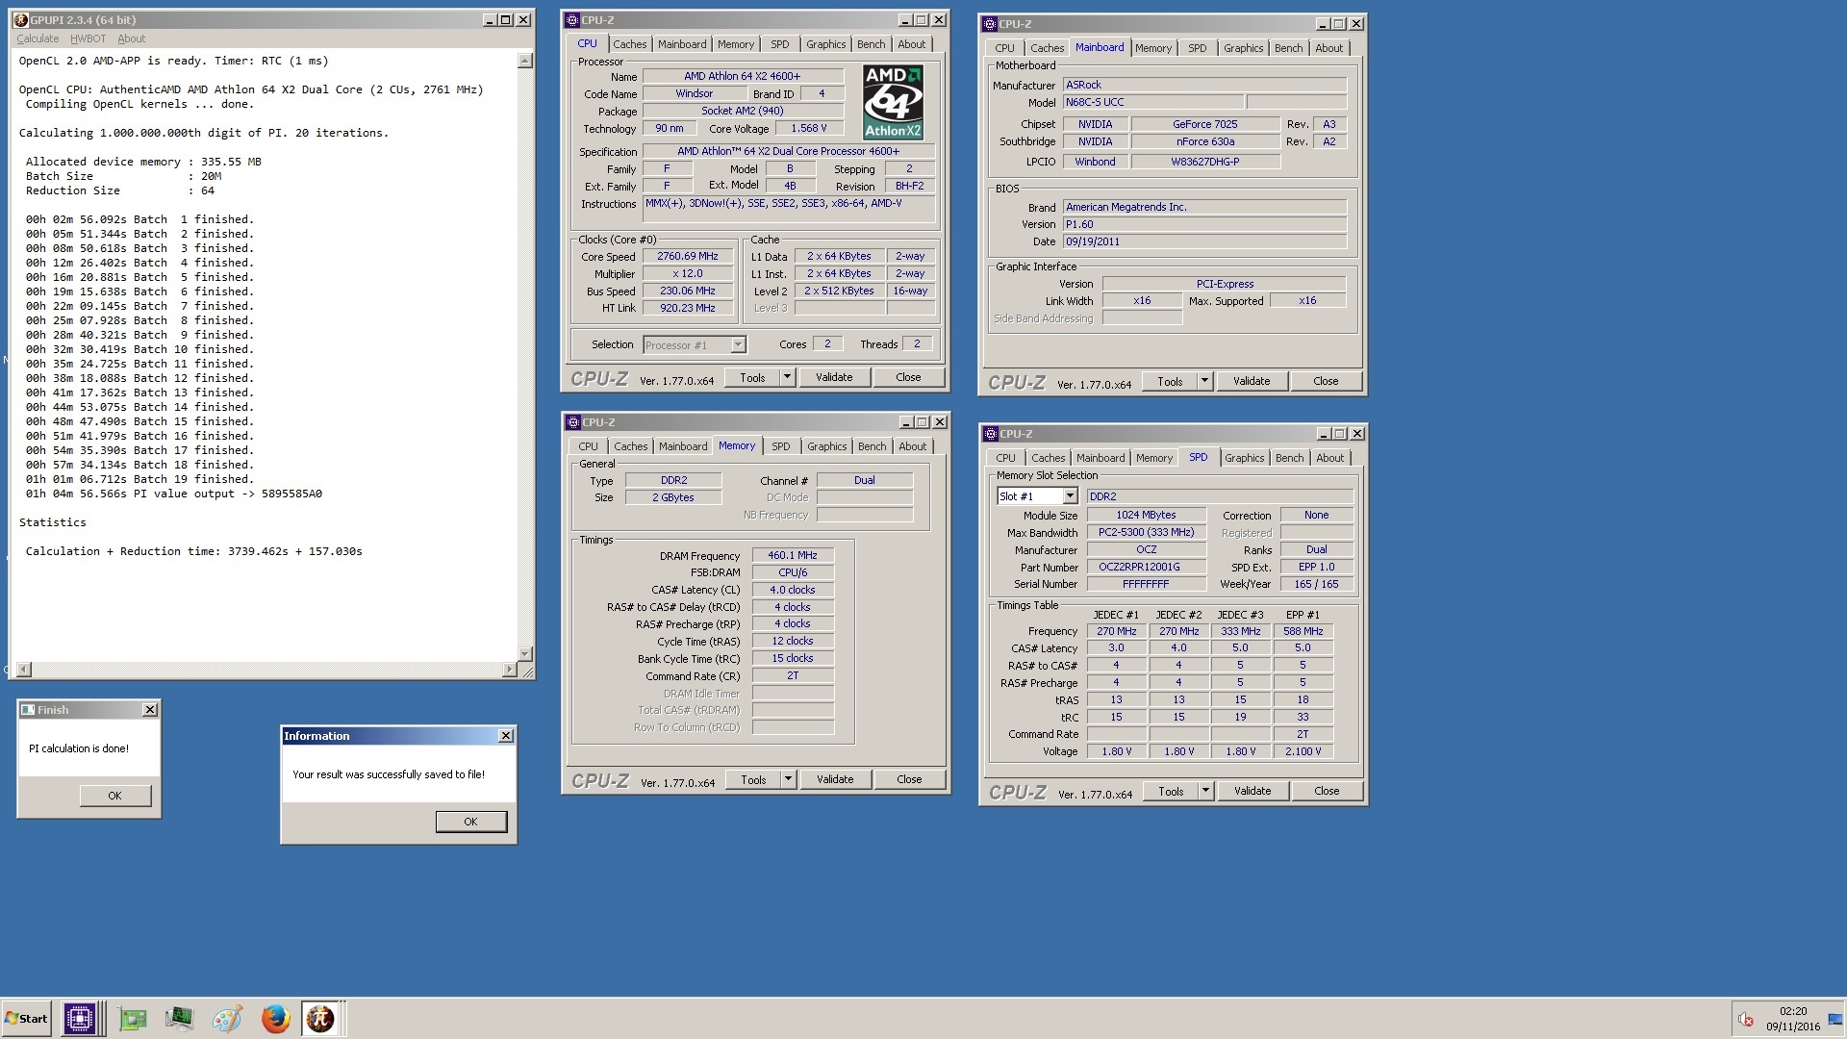Image resolution: width=1847 pixels, height=1039 pixels.
Task: Click Close button in SPD window
Action: point(1327,791)
